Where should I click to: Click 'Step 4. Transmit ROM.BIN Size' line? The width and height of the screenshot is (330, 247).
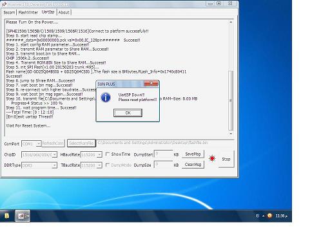click(x=56, y=62)
